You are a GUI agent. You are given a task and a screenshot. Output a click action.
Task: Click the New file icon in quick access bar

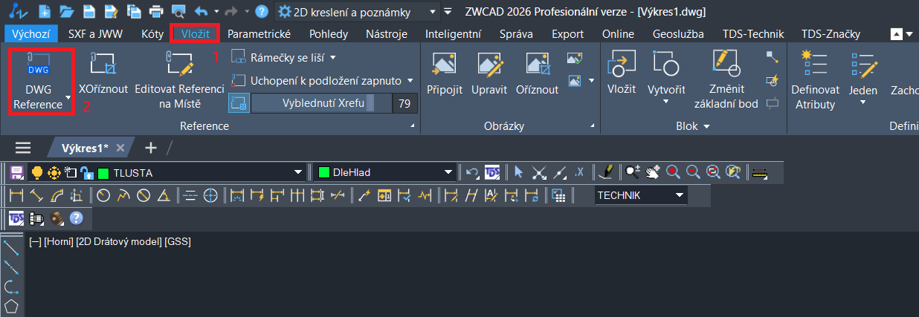pos(45,11)
